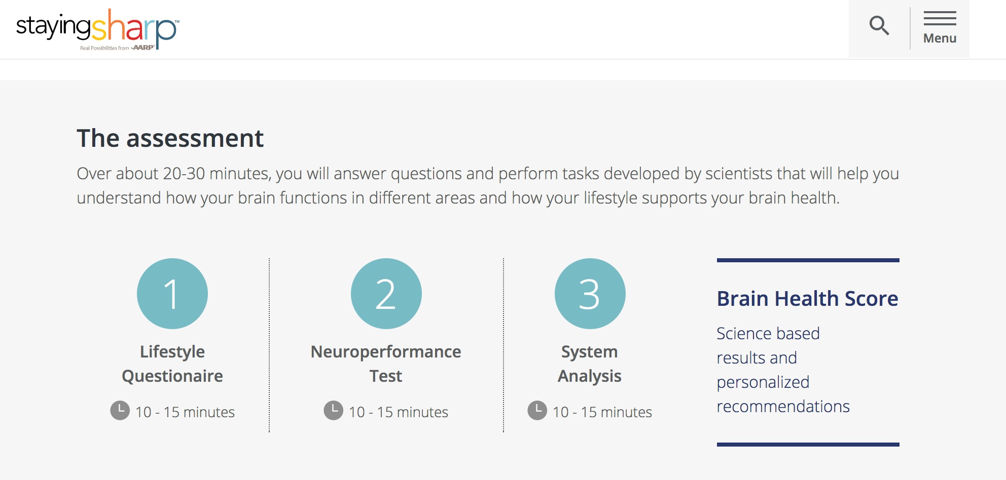1006x480 pixels.
Task: Click the clock icon under Neuroperformance Test
Action: tap(334, 411)
